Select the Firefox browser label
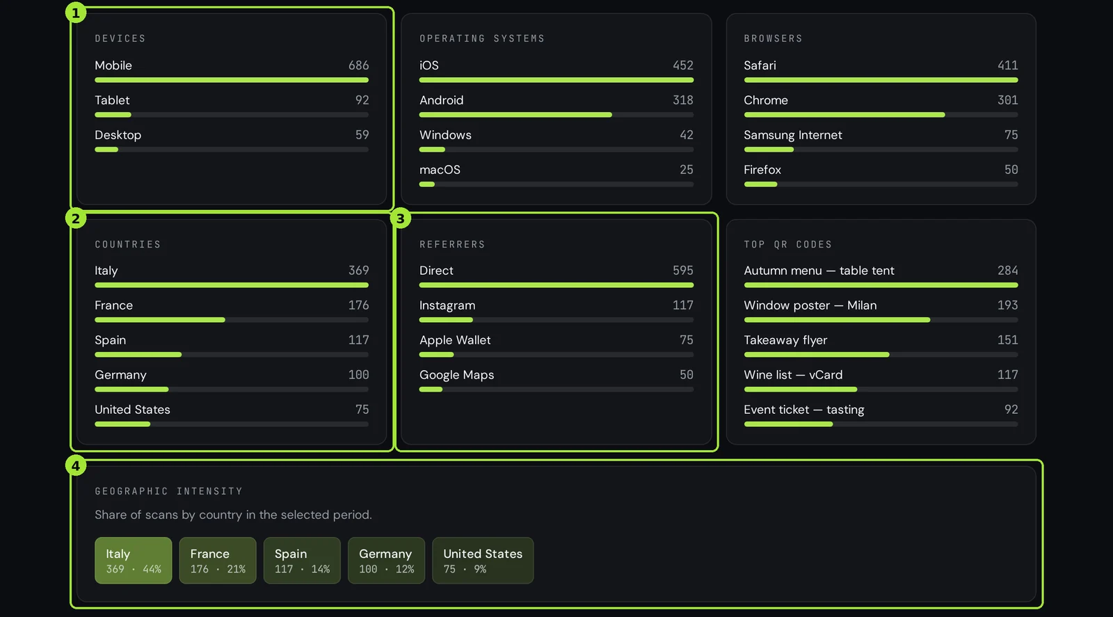This screenshot has width=1113, height=617. pos(762,170)
